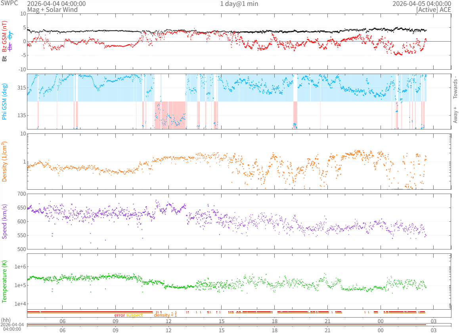This screenshot has width=459, height=333.
Task: Click the end time 2026-04-05 04:00:00
Action: tap(421, 4)
